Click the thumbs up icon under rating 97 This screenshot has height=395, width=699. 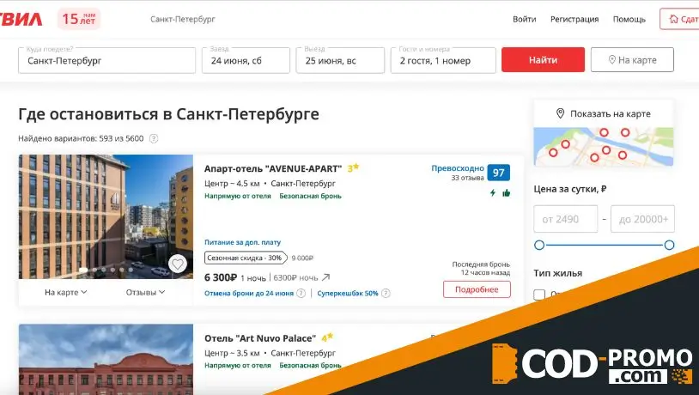507,193
